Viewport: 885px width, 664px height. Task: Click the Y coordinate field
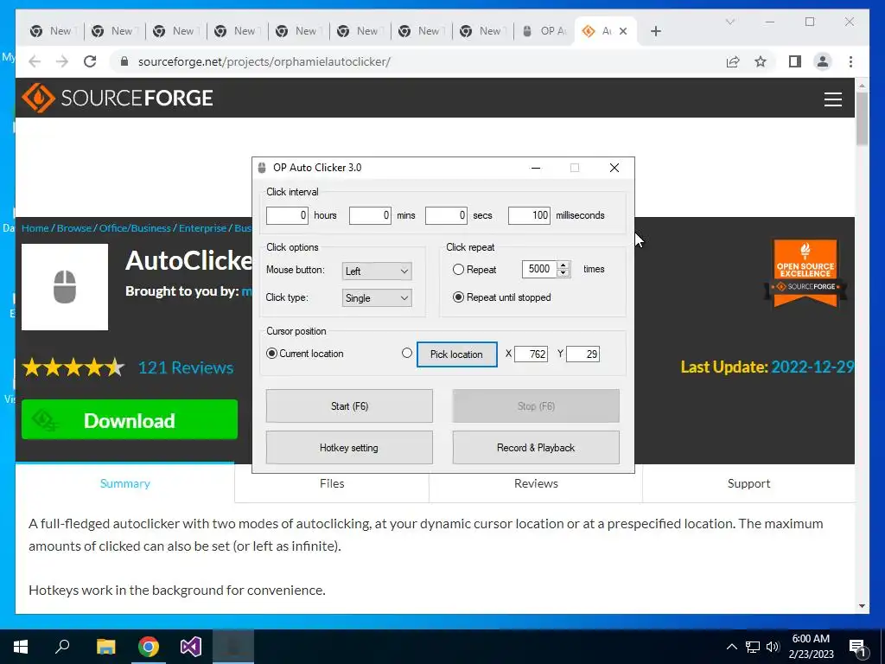[583, 354]
